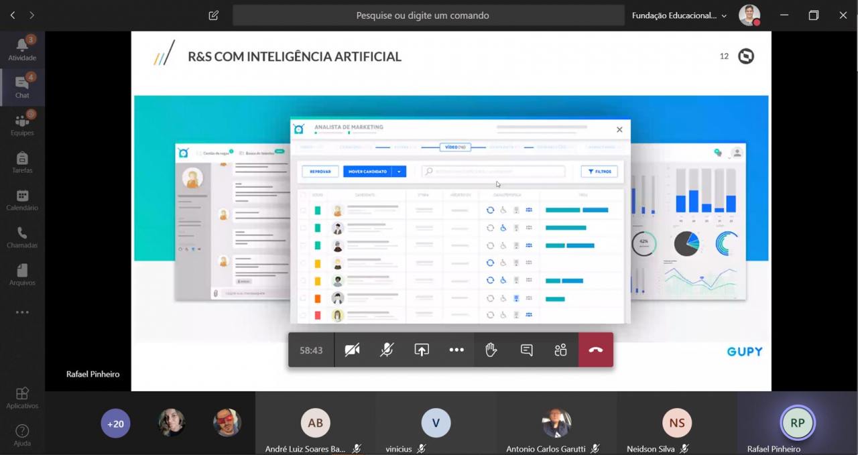Start a new chat with compose icon
Image resolution: width=858 pixels, height=455 pixels.
point(213,15)
